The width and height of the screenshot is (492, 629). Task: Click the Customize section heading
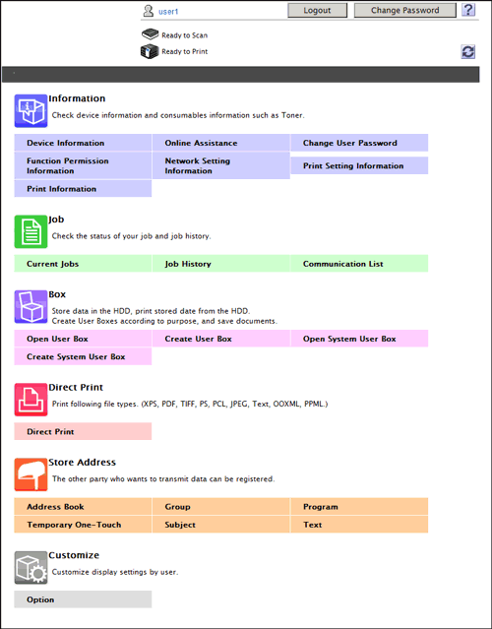pyautogui.click(x=74, y=555)
